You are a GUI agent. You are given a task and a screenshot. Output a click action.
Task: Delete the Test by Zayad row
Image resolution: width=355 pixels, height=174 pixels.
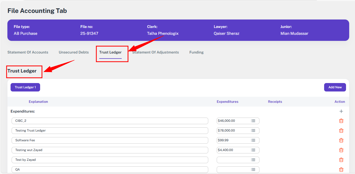(x=341, y=160)
